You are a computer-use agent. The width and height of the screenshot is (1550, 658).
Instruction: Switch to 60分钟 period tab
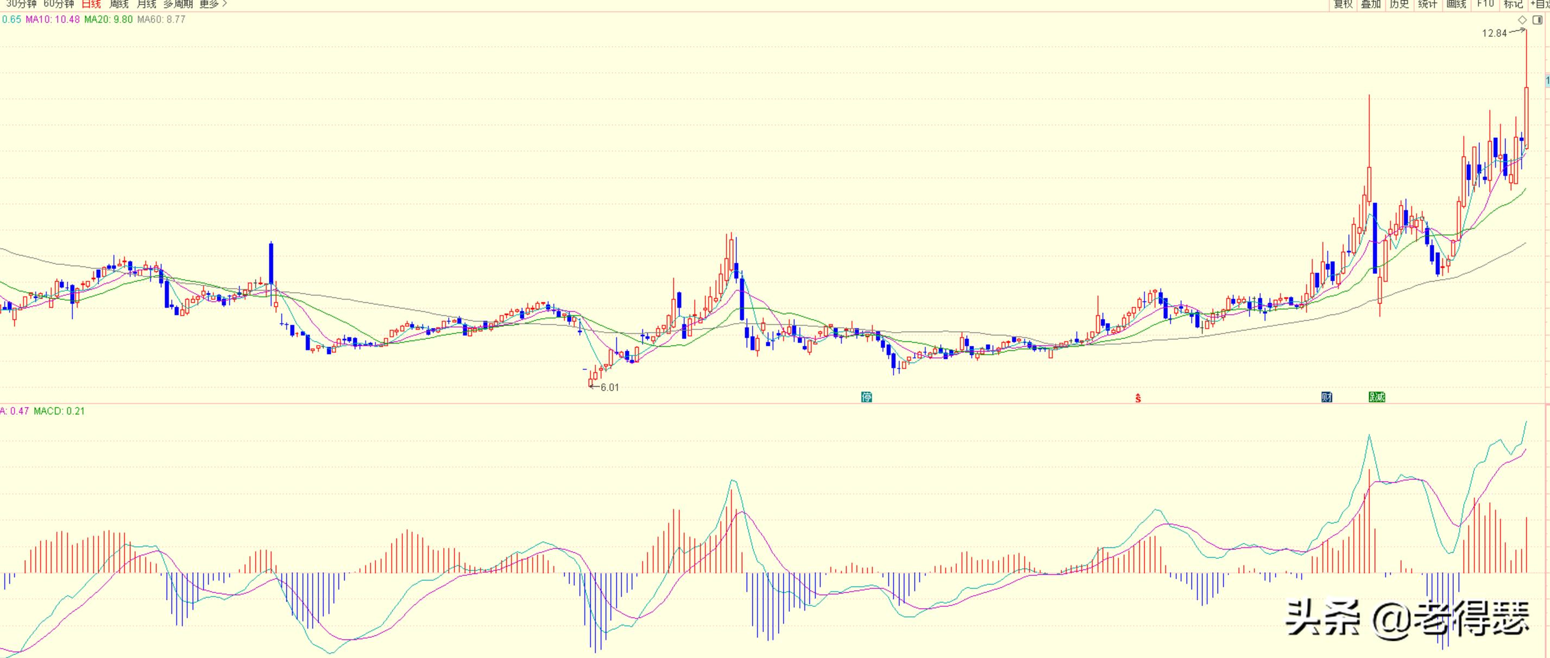coord(59,4)
